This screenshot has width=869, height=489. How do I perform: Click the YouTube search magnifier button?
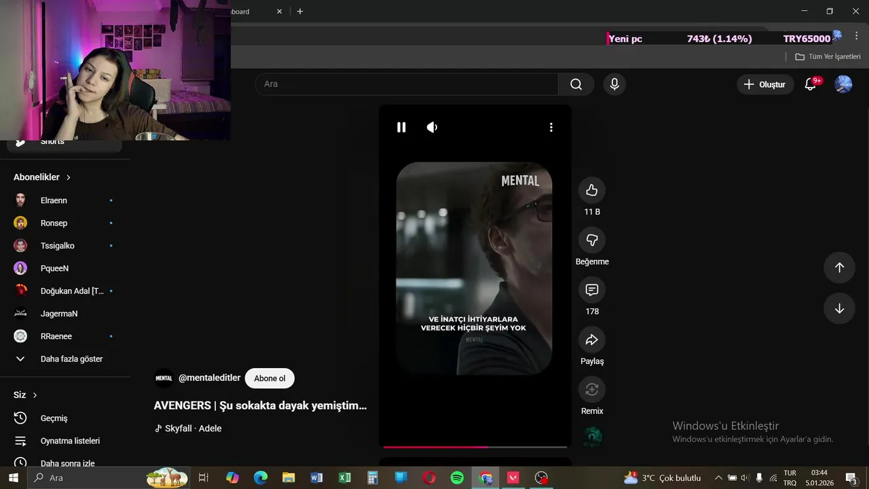point(576,84)
